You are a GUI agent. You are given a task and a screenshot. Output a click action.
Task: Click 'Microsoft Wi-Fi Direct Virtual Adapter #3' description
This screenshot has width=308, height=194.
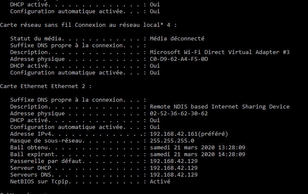tap(219, 52)
